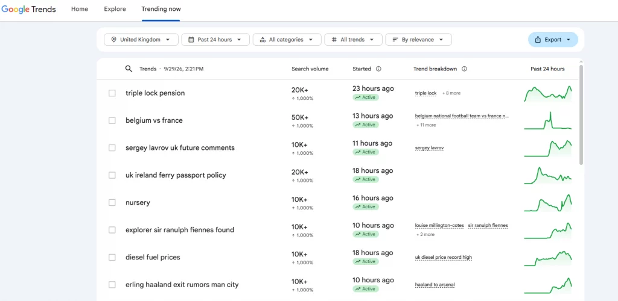618x301 pixels.
Task: Click the 'uk ireland ferry passport policy' title
Action: 176,175
